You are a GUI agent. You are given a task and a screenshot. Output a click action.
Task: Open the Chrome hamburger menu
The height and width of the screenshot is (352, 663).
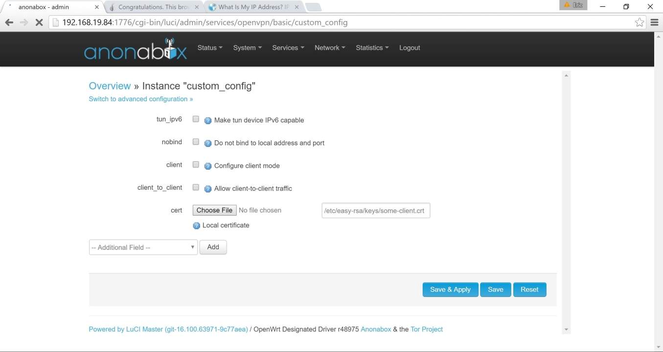(654, 22)
